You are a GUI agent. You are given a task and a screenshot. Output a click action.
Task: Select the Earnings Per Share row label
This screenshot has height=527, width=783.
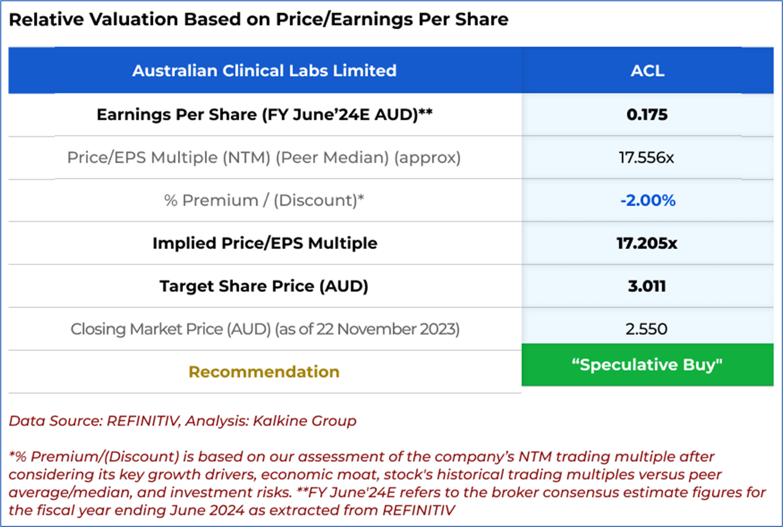(264, 114)
